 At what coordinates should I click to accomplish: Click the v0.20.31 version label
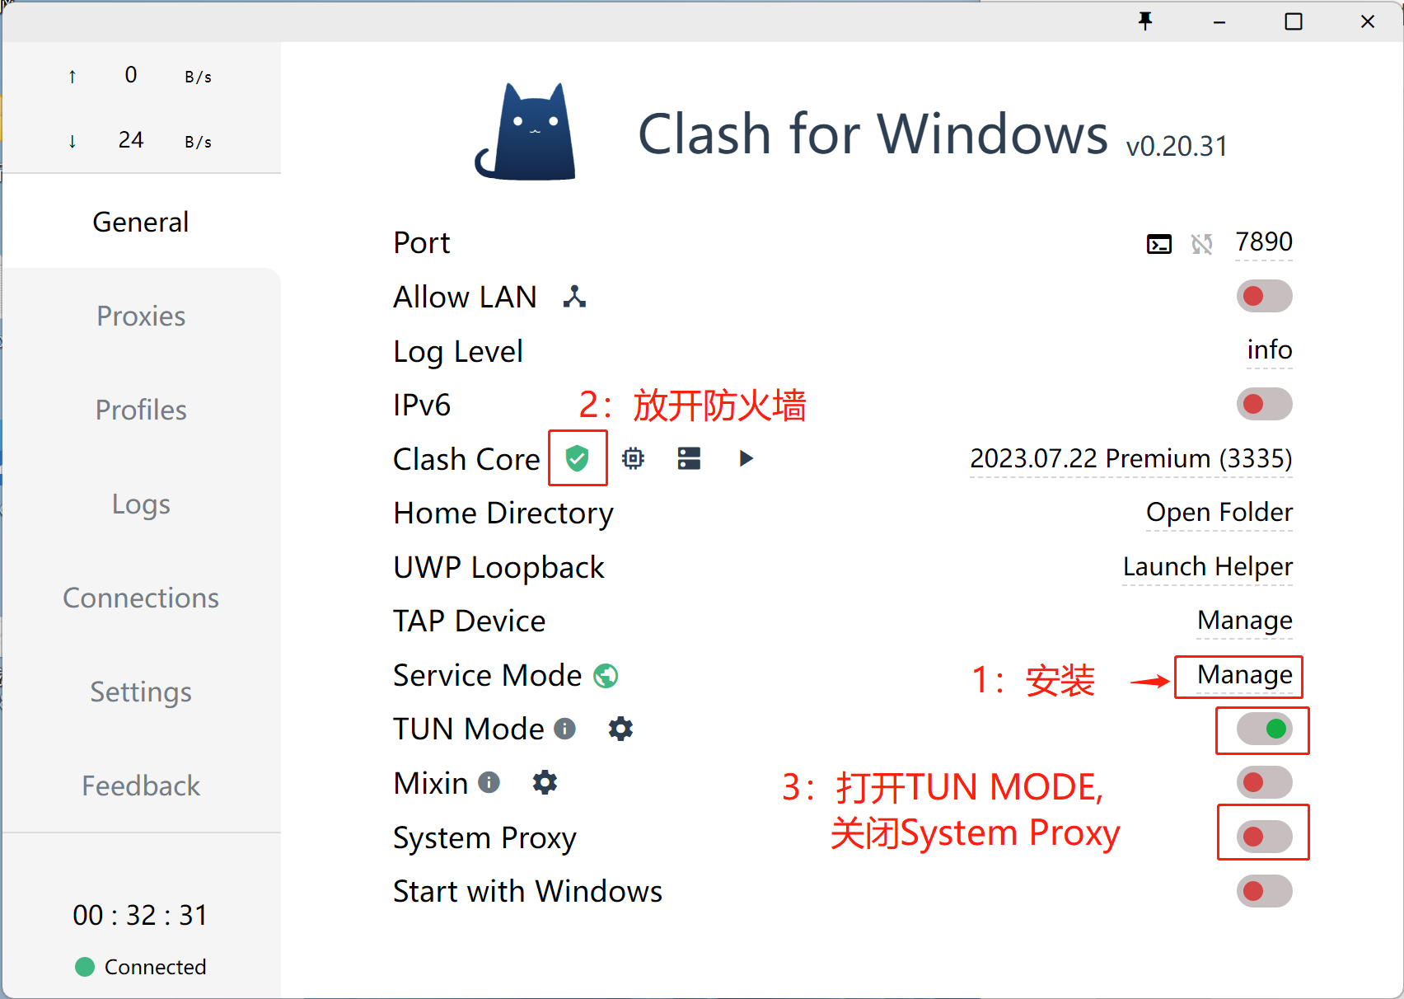1177,147
